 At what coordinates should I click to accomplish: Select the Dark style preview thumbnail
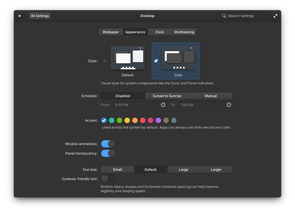click(x=179, y=58)
